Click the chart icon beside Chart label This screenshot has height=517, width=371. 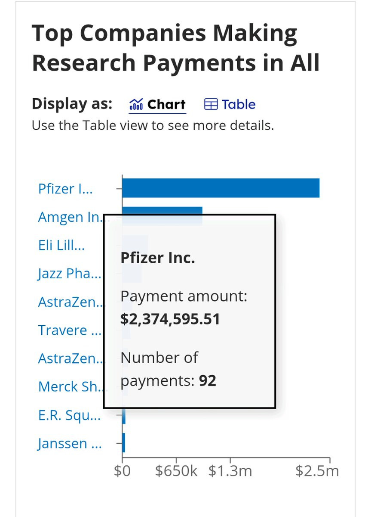[136, 104]
